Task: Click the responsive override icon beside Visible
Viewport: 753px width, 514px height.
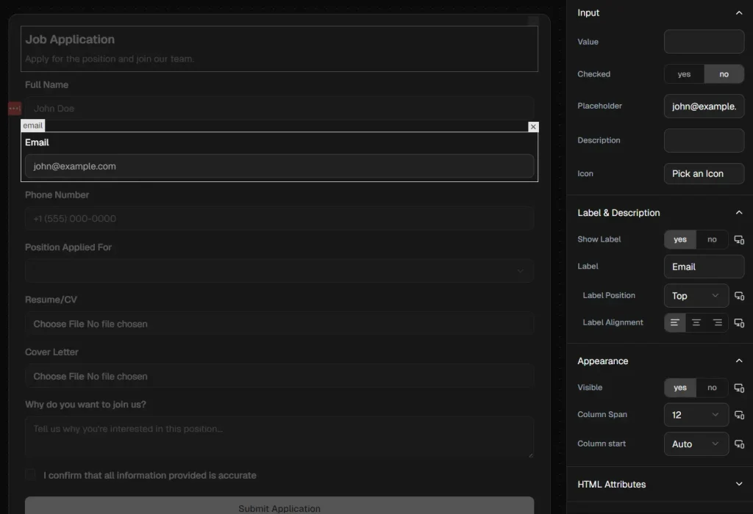Action: [739, 387]
